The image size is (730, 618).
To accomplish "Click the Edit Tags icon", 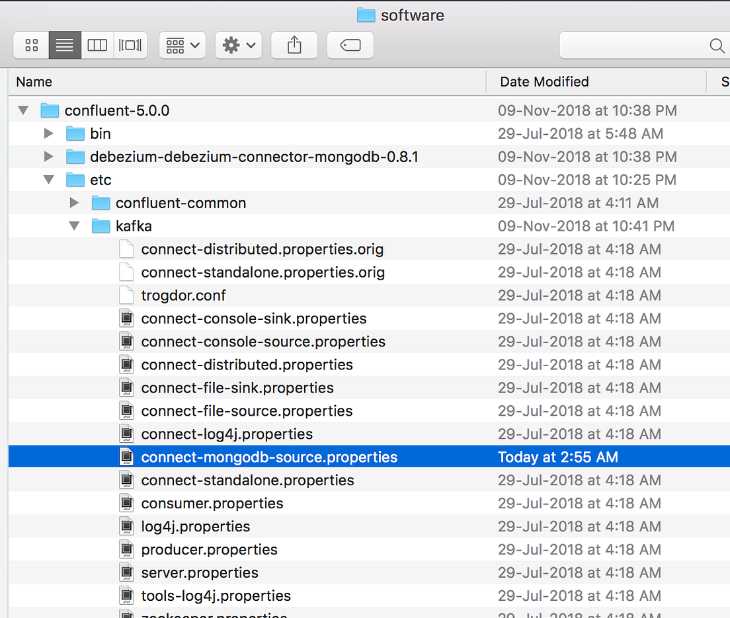I will tap(350, 45).
